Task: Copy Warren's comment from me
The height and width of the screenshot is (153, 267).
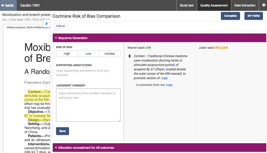Action: (x=169, y=85)
